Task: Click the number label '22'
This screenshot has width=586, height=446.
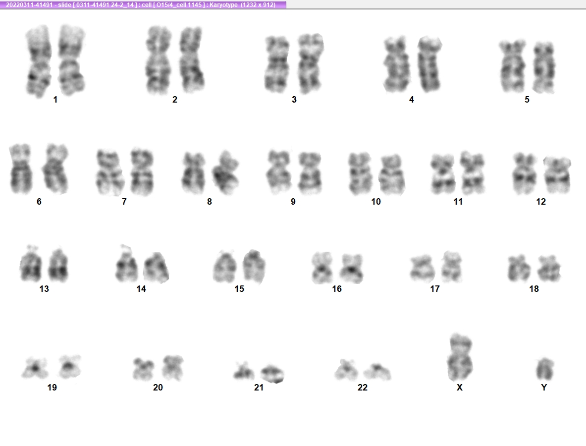Action: 363,388
